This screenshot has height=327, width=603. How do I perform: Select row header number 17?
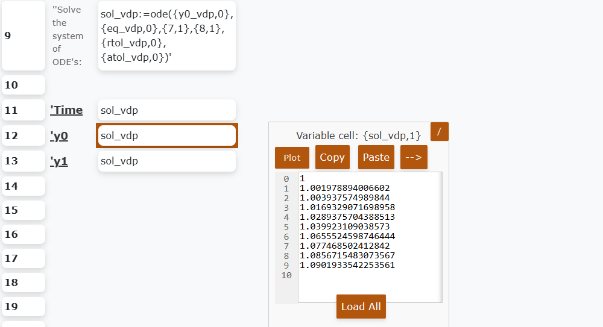(24, 258)
